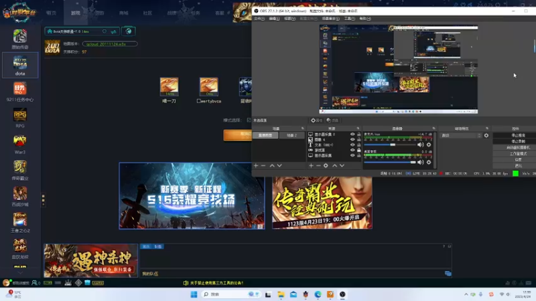The image size is (536, 301).
Task: Click the home icon in room bar
Action: click(x=50, y=31)
